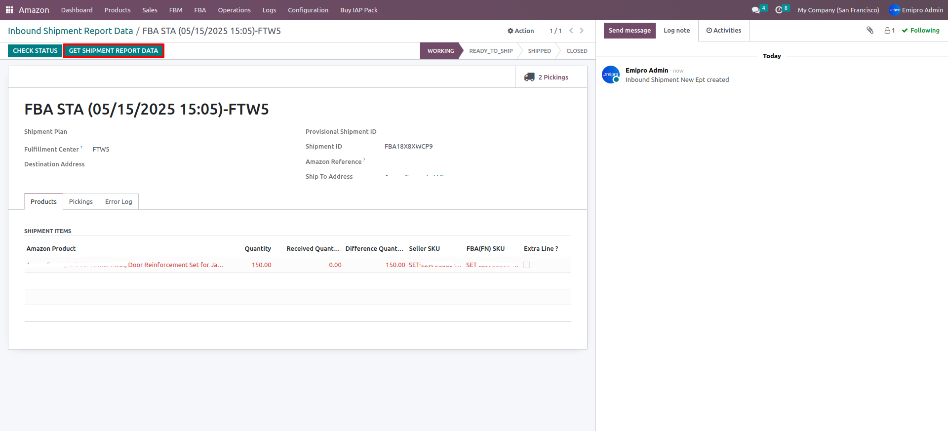Open the 2 Pickings truck button
Viewport: 948px width, 431px height.
tap(547, 77)
